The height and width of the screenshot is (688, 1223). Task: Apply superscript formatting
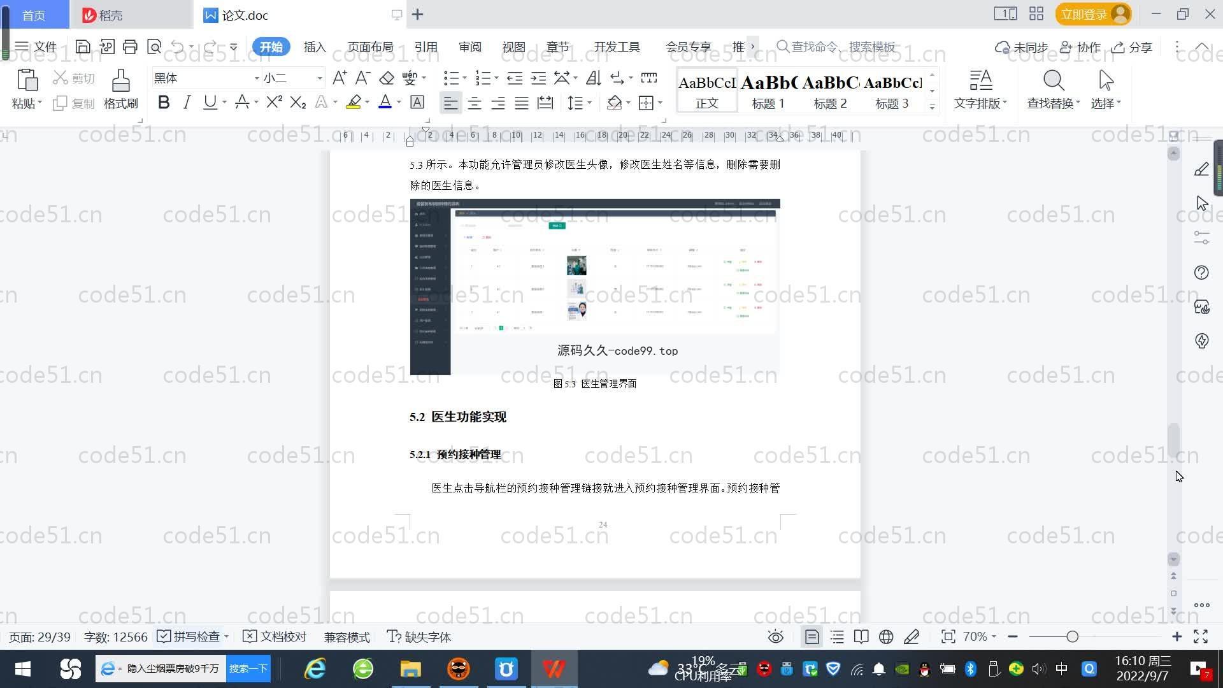(x=274, y=102)
